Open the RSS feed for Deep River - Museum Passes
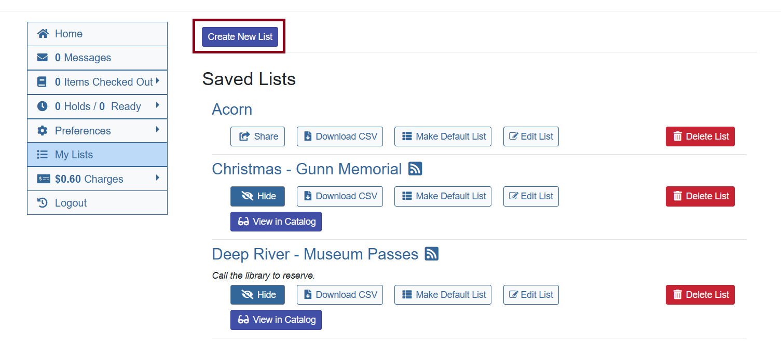The height and width of the screenshot is (342, 781). (x=431, y=254)
